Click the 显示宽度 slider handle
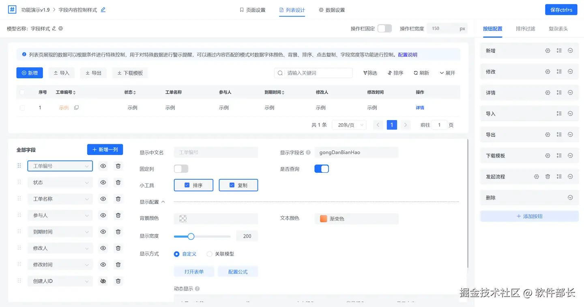 [x=191, y=236]
